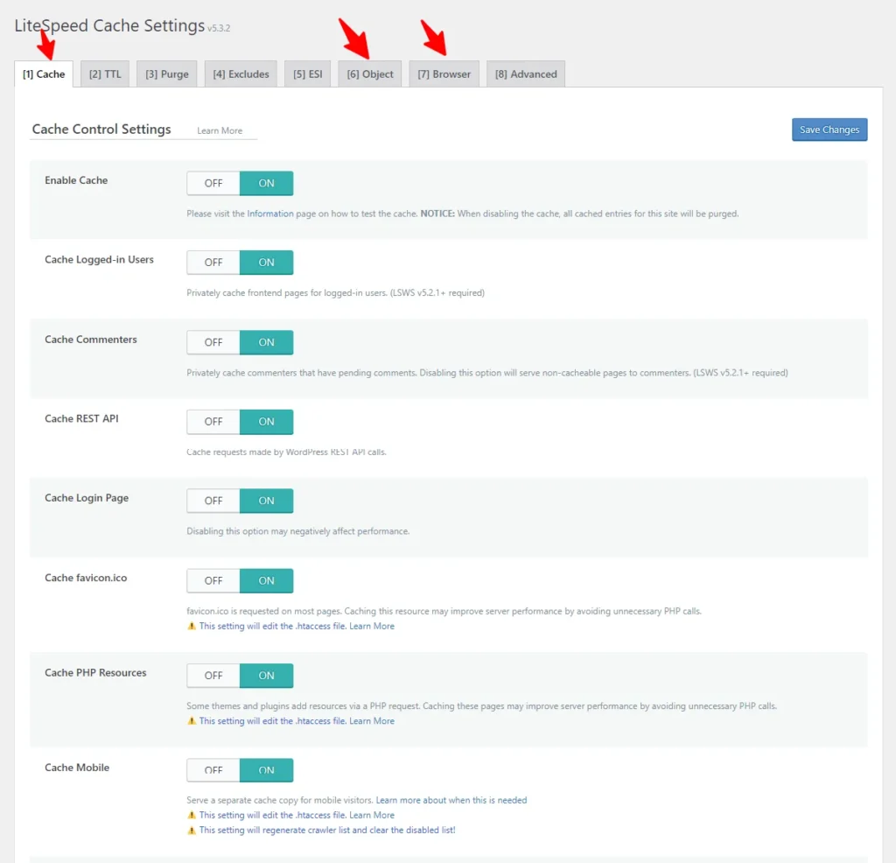Open the [7] Browser cache tab
The height and width of the screenshot is (863, 896).
click(444, 74)
